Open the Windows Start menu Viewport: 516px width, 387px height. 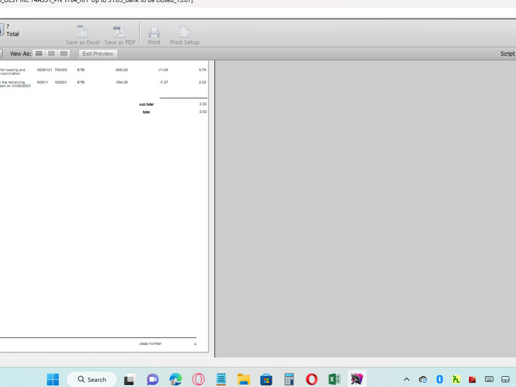pyautogui.click(x=53, y=379)
